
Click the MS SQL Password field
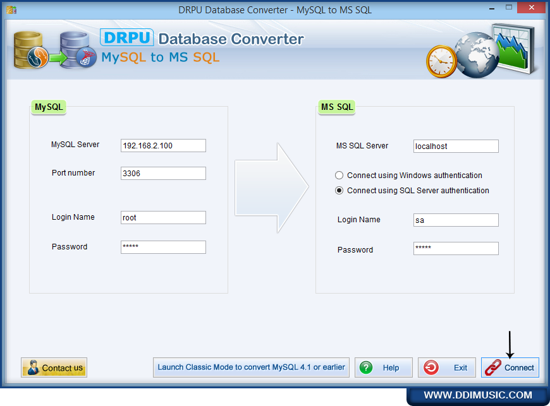coord(456,249)
